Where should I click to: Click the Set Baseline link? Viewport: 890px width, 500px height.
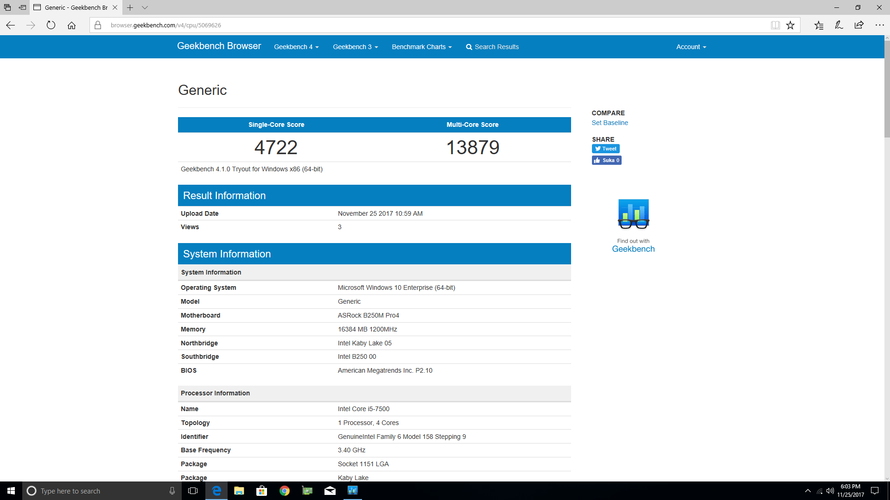pos(610,123)
